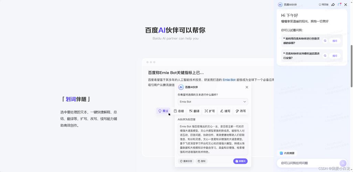
Task: Click 复制 to copy the answer
Action: point(202,161)
